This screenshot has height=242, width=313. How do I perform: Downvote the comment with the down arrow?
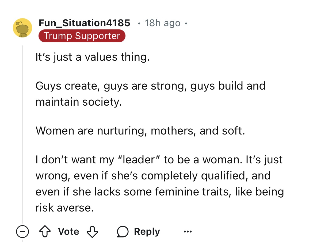(x=92, y=232)
